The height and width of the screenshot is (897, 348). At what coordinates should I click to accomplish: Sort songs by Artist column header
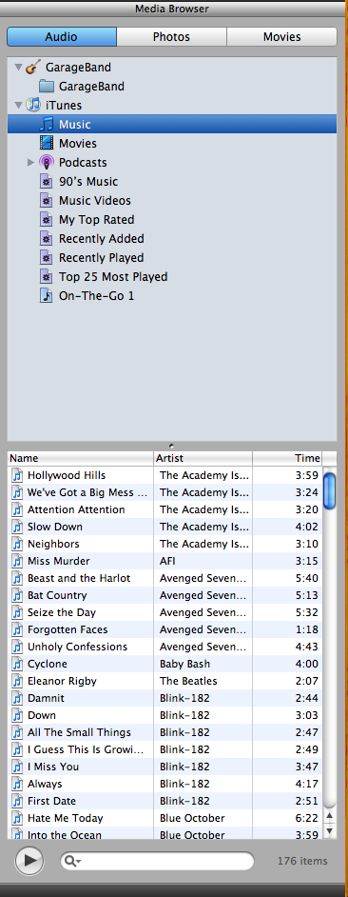click(203, 458)
